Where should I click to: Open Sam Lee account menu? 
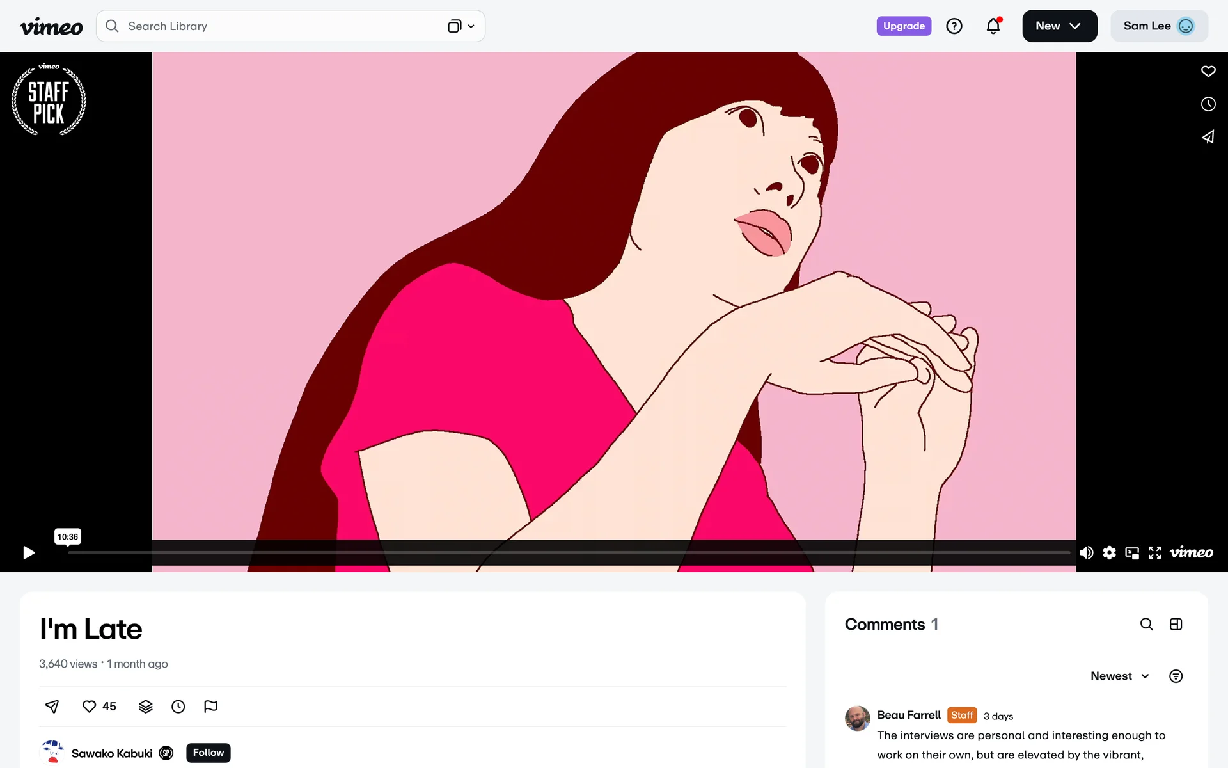1158,26
